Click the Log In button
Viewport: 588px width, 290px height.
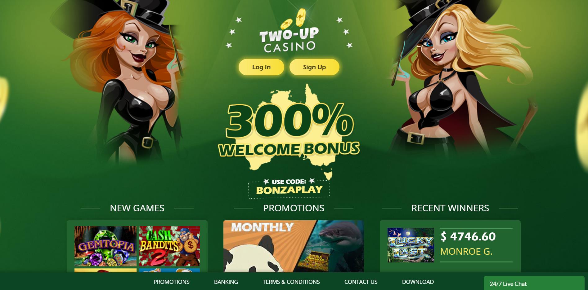coord(261,67)
